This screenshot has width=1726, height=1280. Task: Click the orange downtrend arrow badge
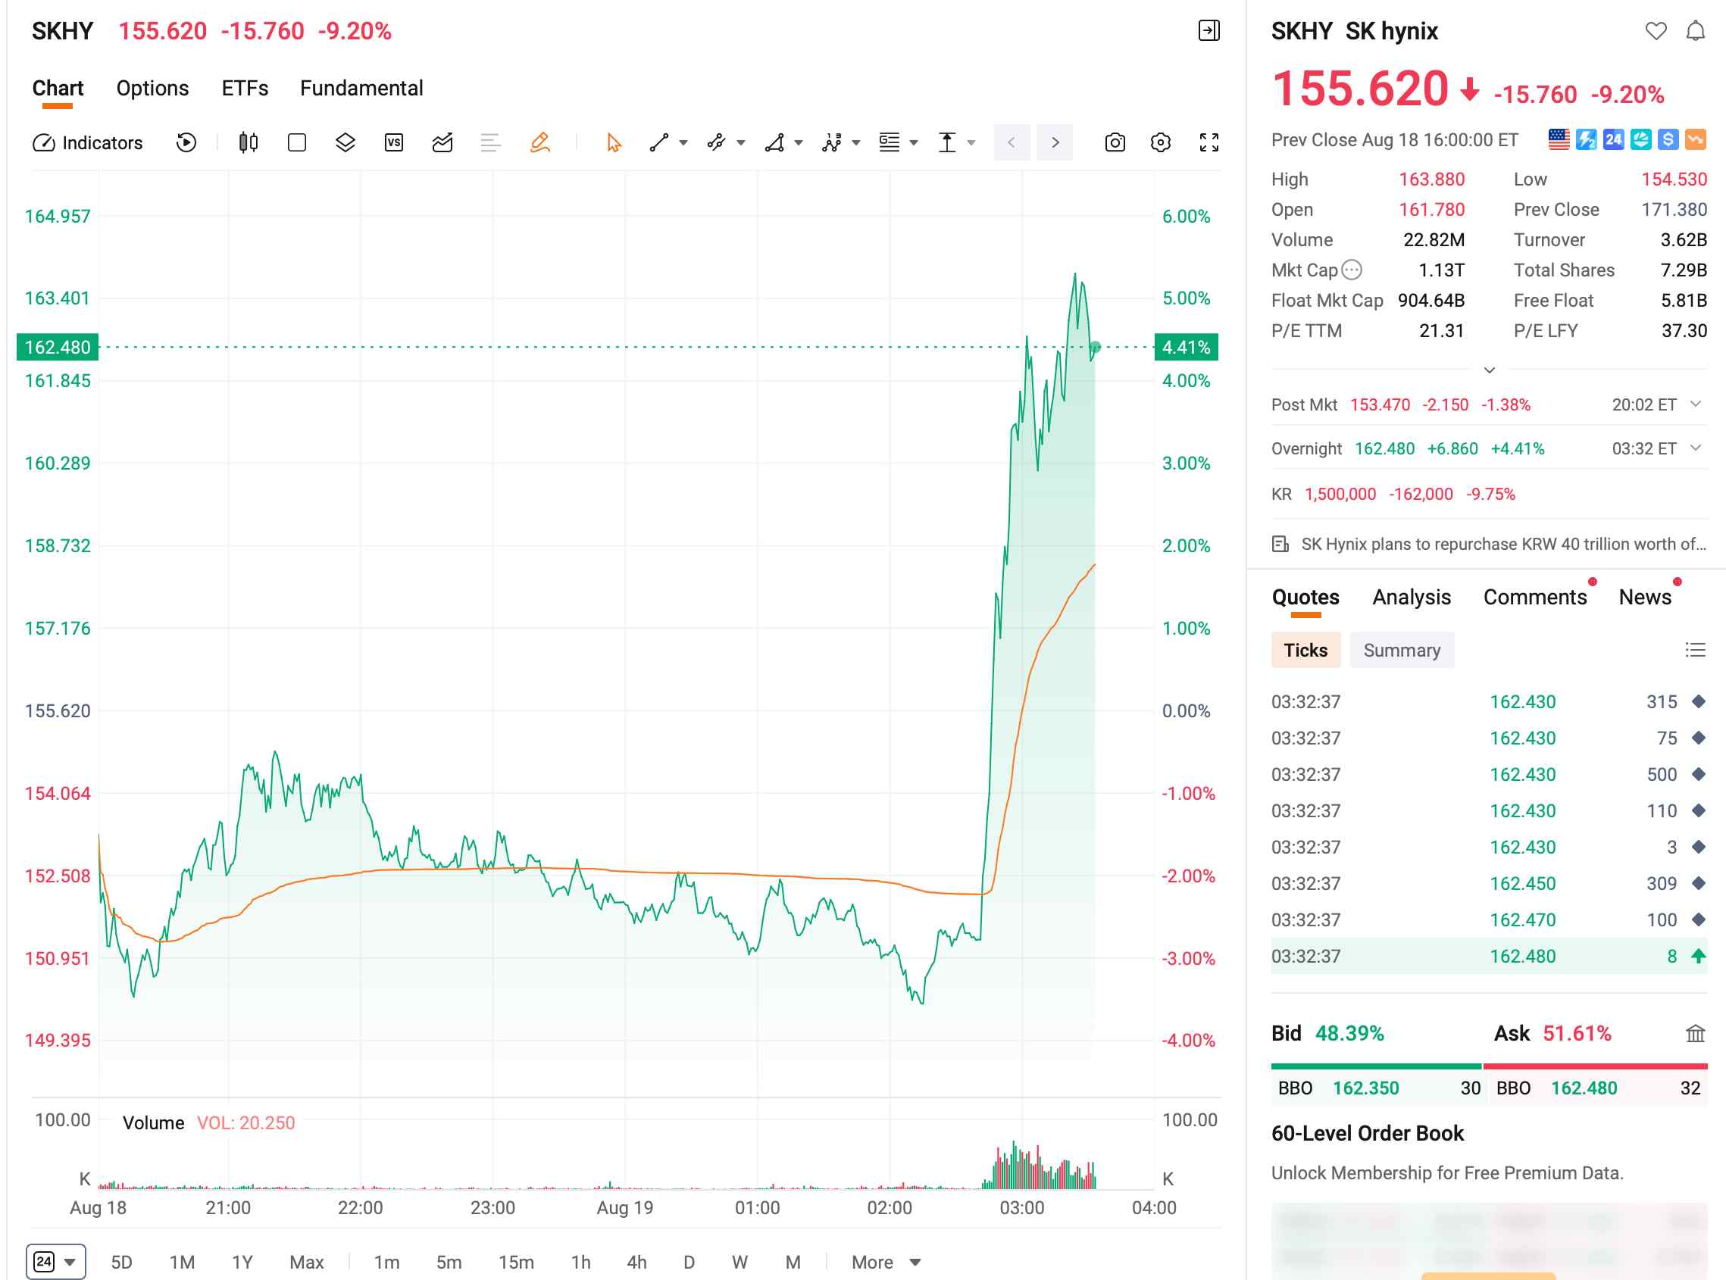(1696, 139)
